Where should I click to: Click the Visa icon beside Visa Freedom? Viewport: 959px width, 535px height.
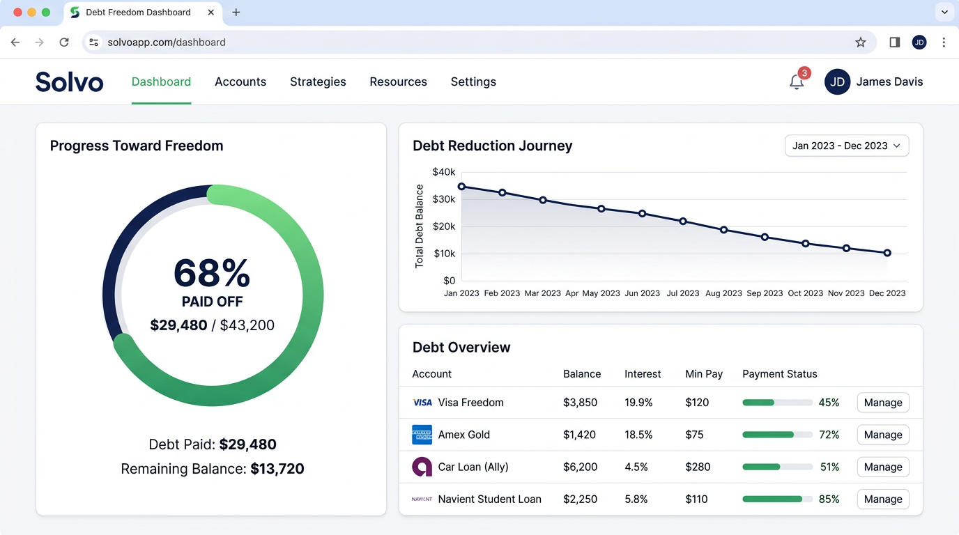422,403
